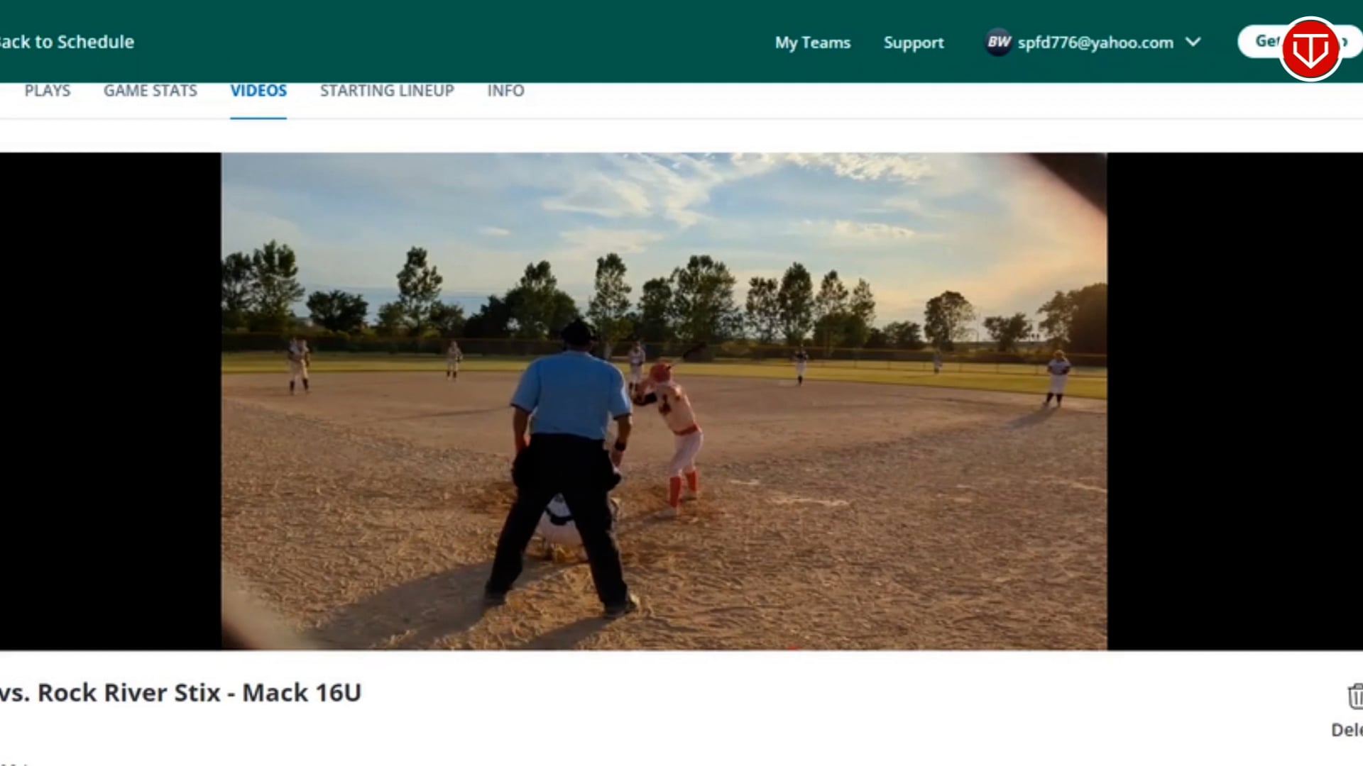Screen dimensions: 1363x766
Task: Click the Rock River Stix video title
Action: 182,692
